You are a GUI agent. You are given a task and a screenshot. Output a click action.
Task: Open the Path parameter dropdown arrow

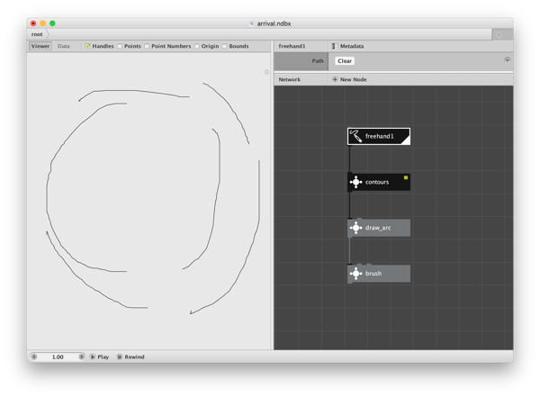[507, 60]
